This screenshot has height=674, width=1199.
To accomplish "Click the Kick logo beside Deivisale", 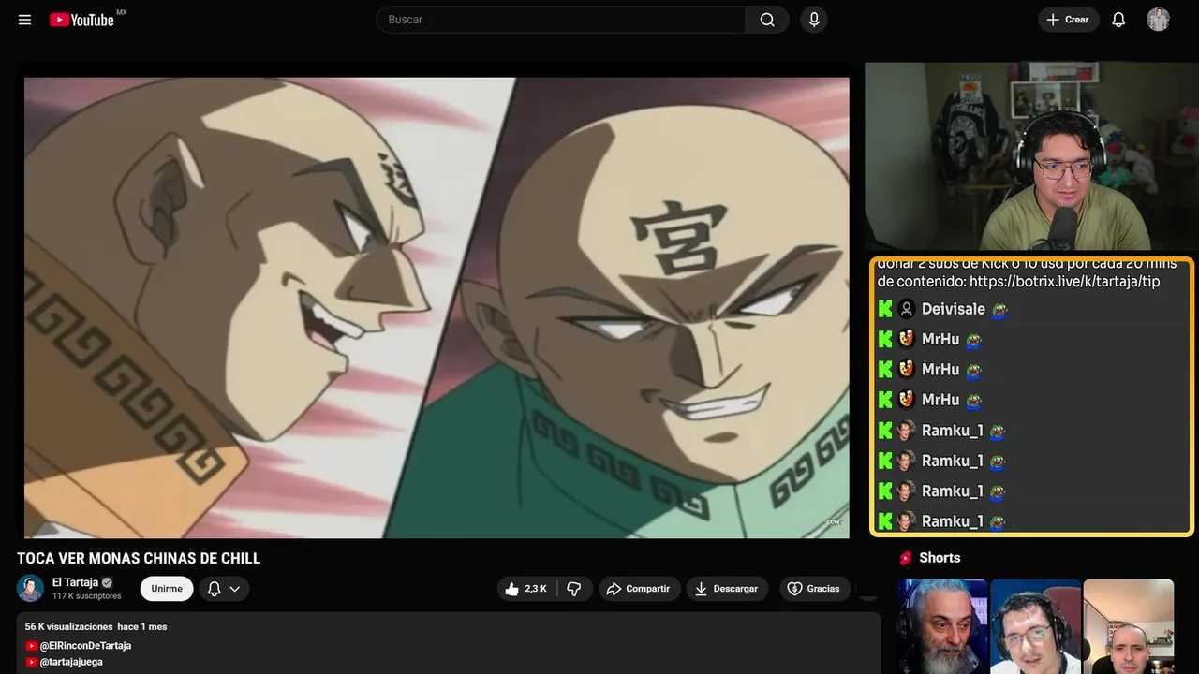I will point(885,309).
